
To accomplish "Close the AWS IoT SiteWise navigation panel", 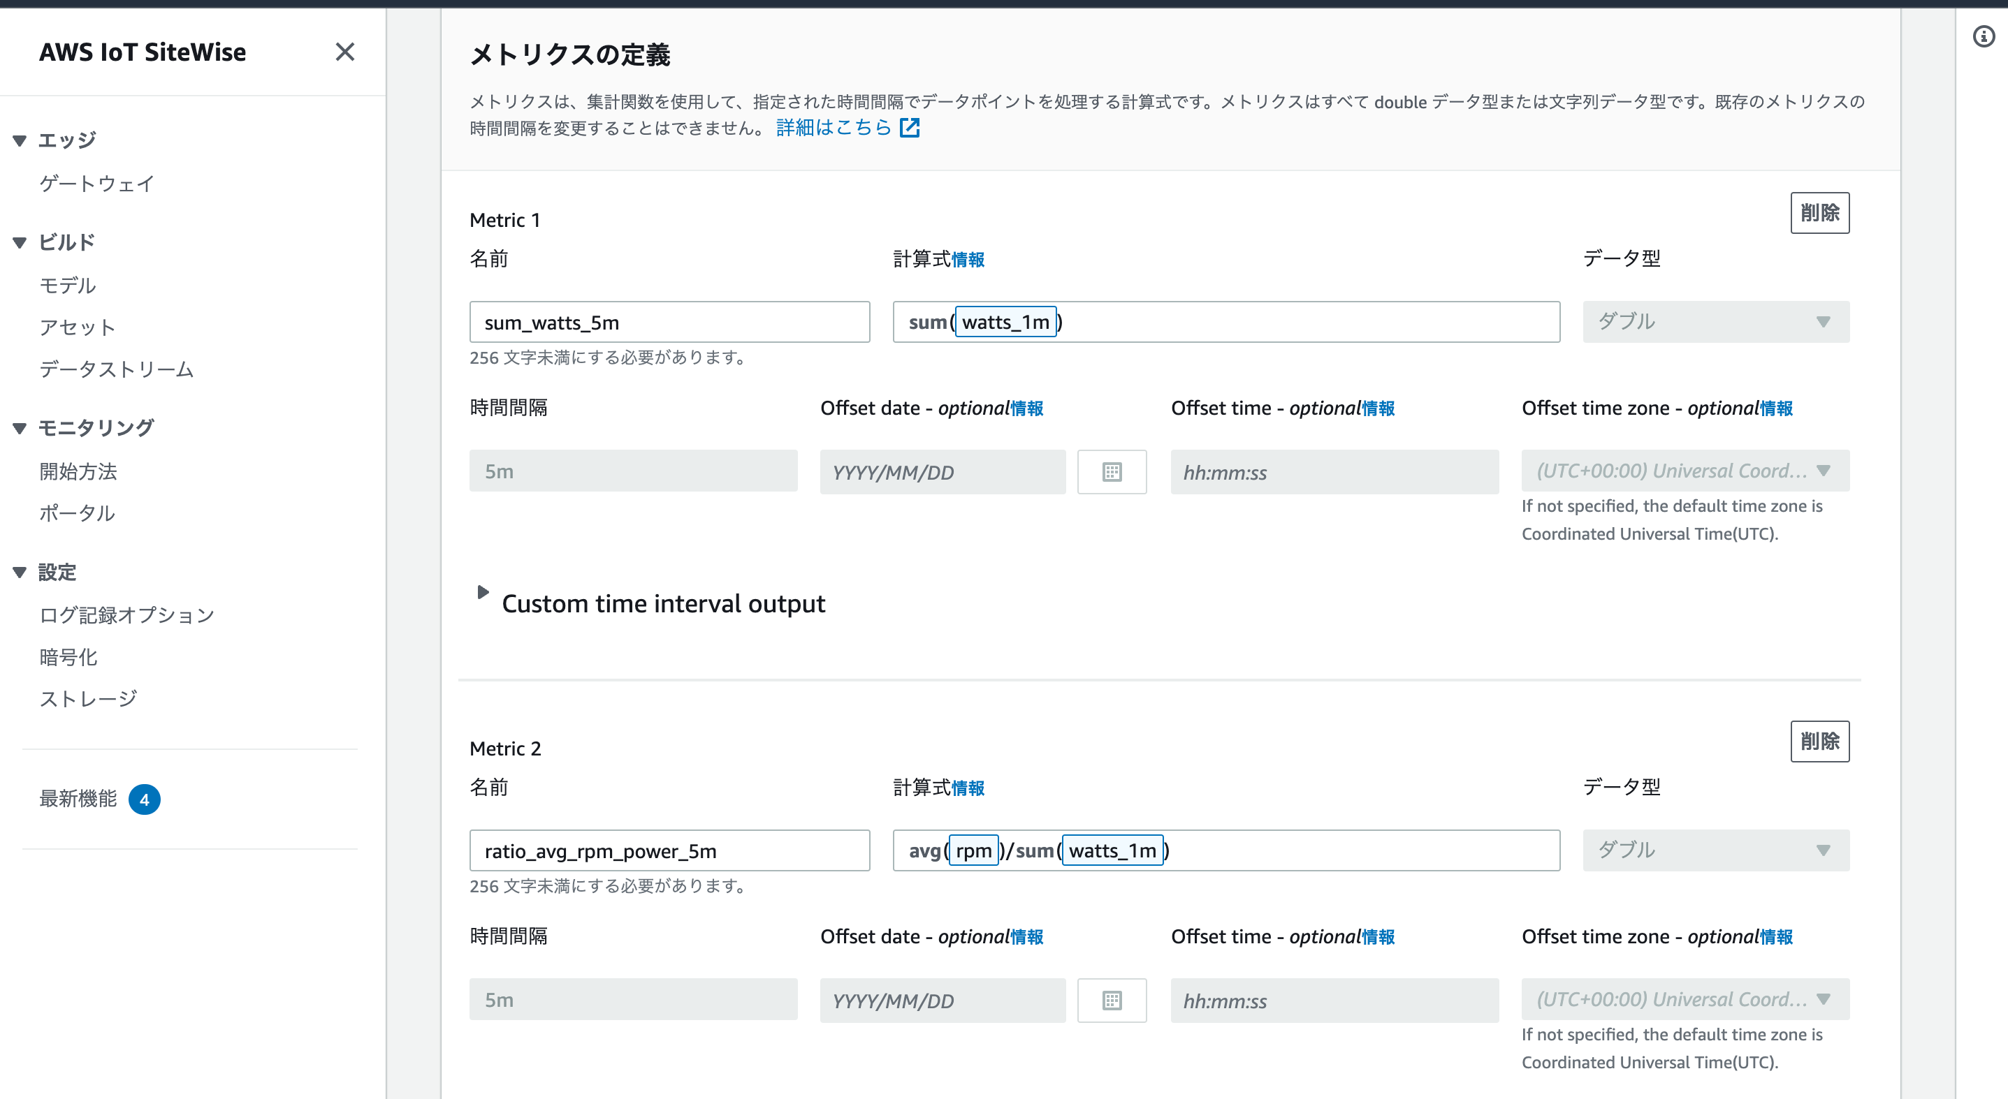I will pos(344,52).
